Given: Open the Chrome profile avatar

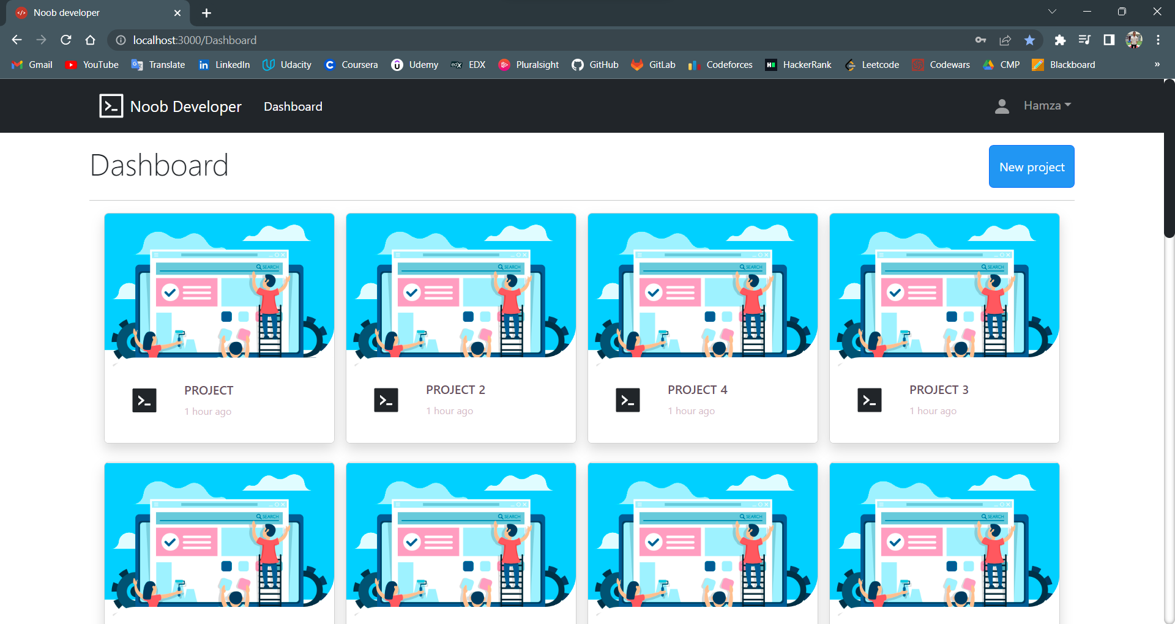Looking at the screenshot, I should (1134, 40).
